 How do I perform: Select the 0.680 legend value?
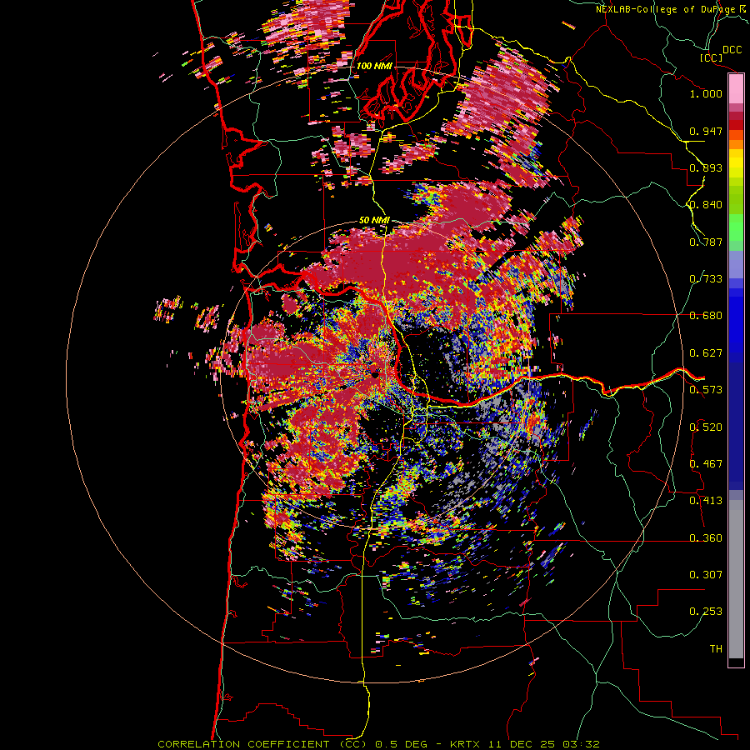click(x=706, y=316)
